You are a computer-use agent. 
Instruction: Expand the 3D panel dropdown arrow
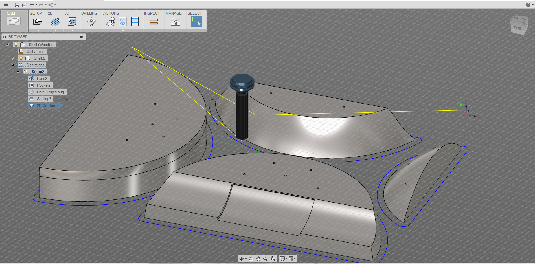72,30
